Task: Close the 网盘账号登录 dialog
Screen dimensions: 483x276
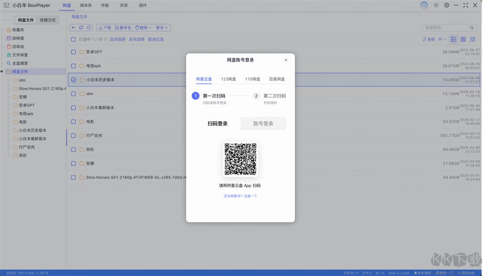Action: (286, 60)
